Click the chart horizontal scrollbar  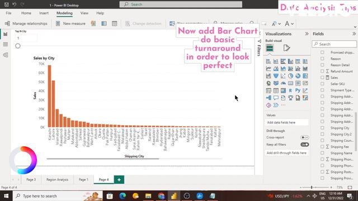103,159
